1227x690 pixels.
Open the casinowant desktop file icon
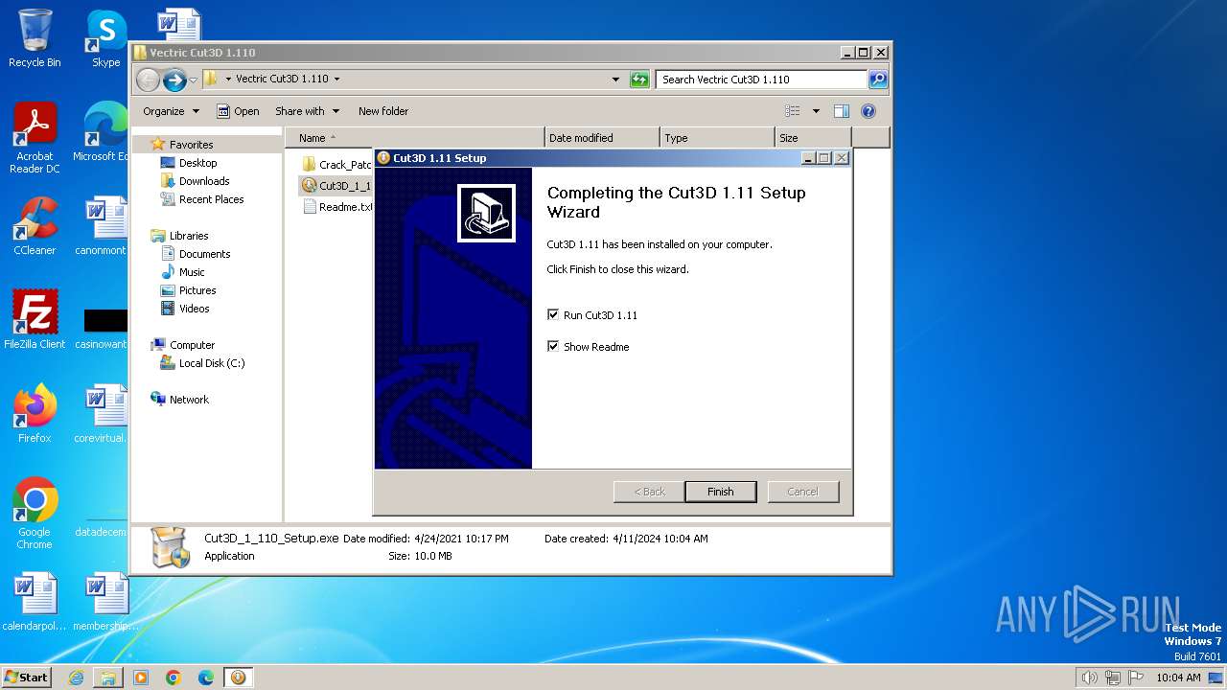(x=103, y=328)
